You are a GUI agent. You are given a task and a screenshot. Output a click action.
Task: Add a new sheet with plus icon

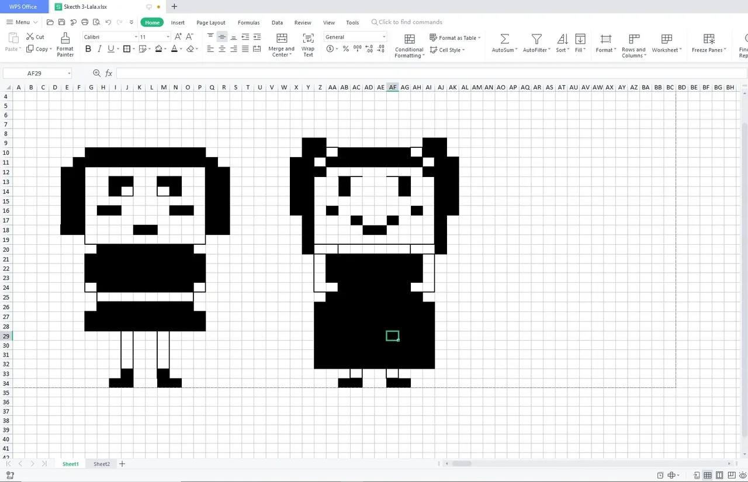pyautogui.click(x=122, y=464)
